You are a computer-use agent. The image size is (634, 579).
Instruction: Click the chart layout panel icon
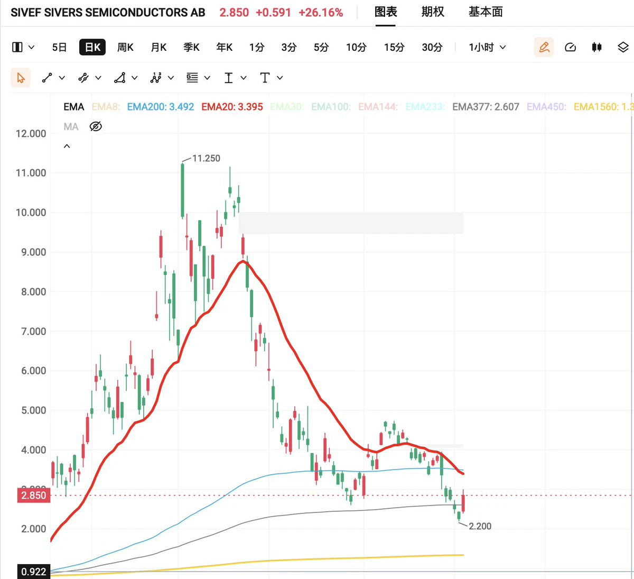17,47
